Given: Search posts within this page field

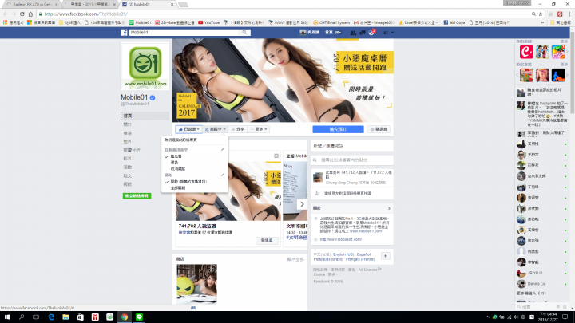Looking at the screenshot, I should [352, 160].
